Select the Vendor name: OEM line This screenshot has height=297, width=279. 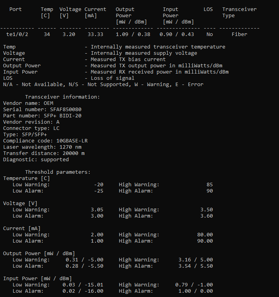28,103
